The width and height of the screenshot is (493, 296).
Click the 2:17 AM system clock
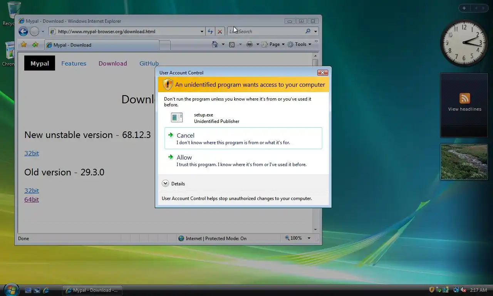pos(478,290)
